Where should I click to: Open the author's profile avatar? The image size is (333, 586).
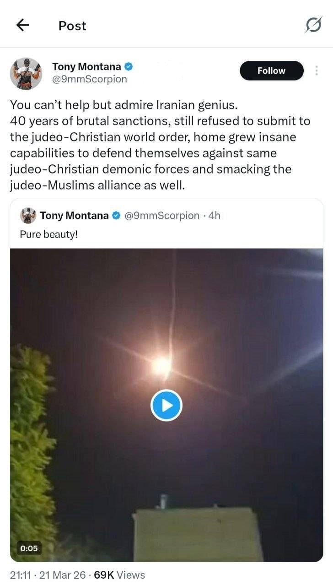click(x=27, y=73)
